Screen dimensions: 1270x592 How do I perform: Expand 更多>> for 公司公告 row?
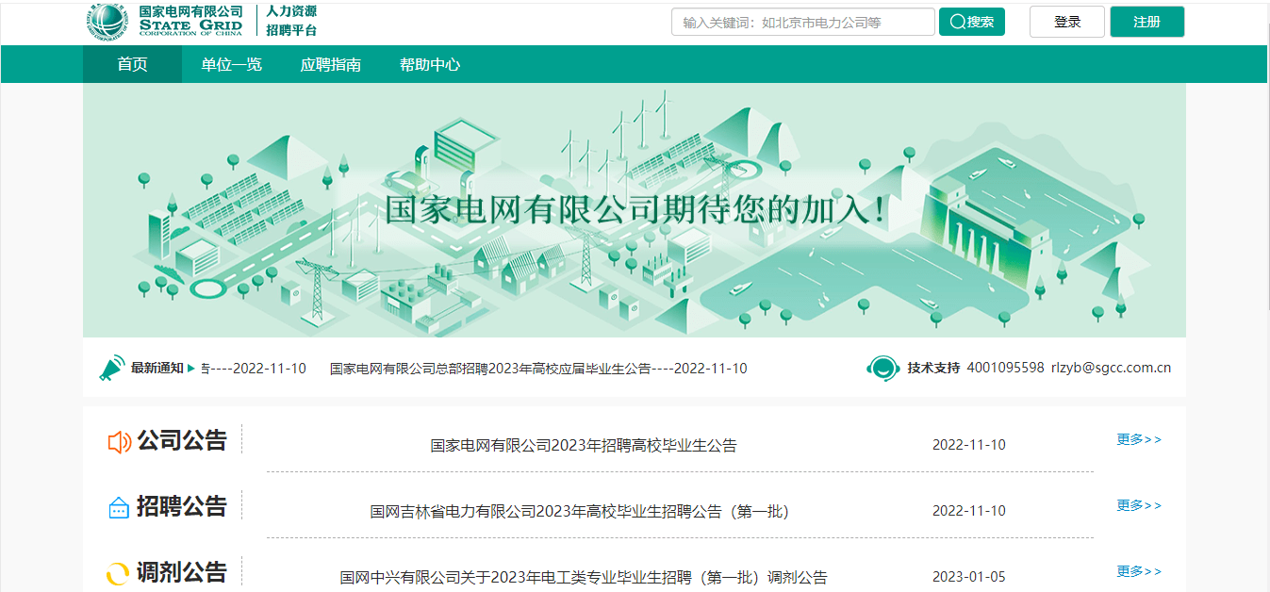tap(1139, 439)
